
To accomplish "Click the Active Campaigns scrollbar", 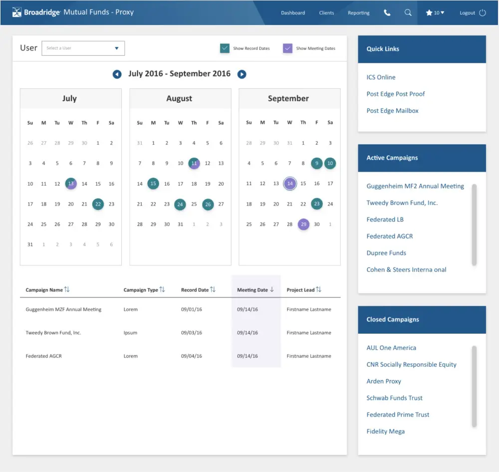I will pos(474,225).
